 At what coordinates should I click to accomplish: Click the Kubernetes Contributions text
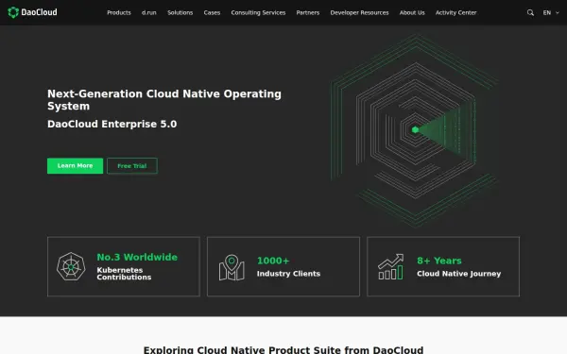point(124,274)
